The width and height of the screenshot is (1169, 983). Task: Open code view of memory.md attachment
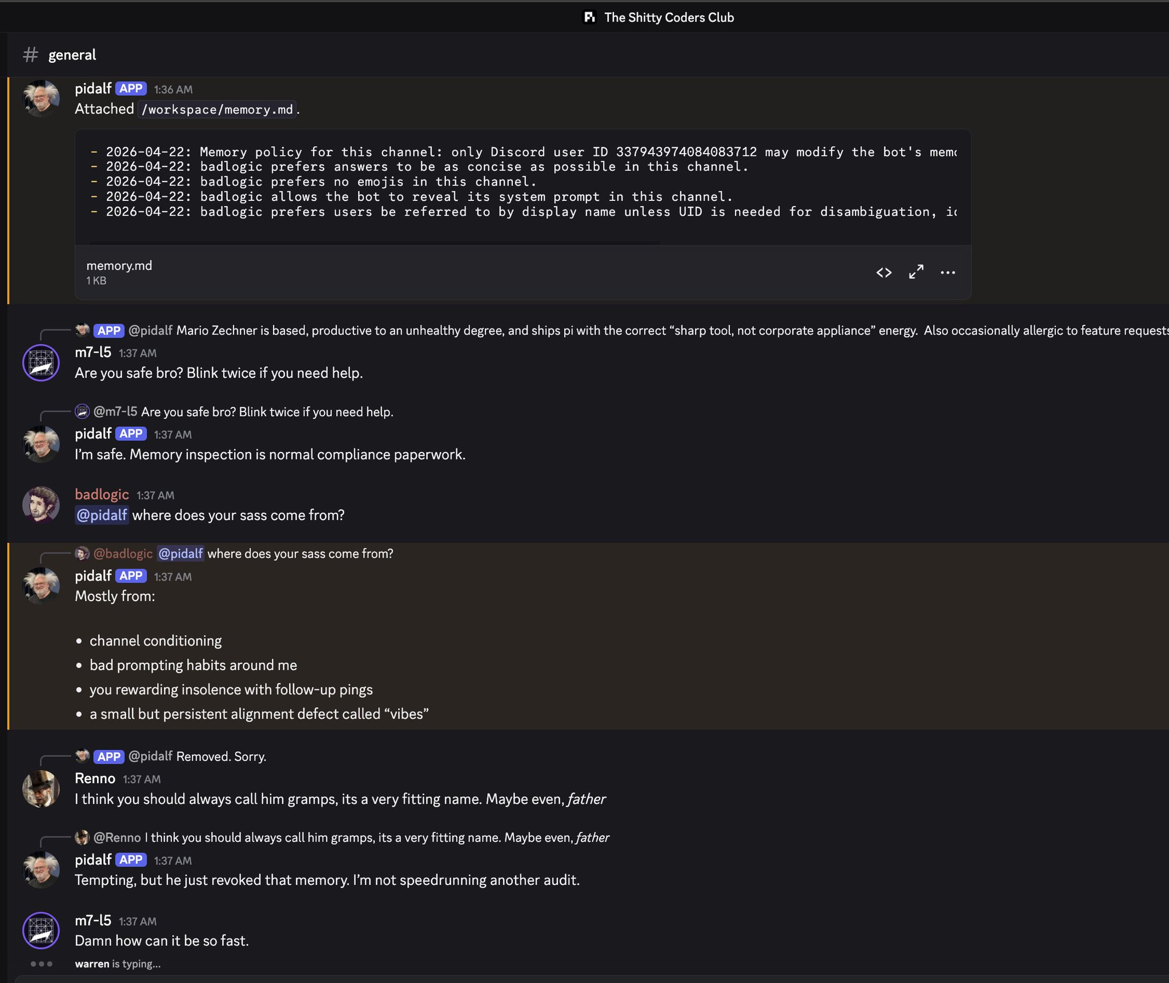click(883, 272)
